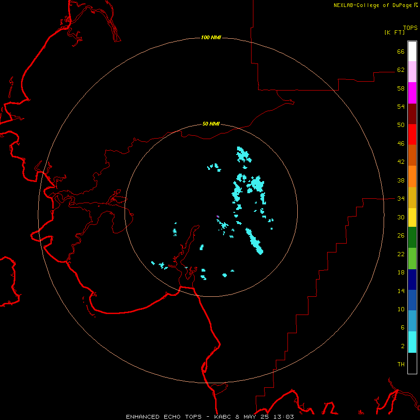420x420 pixels.
Task: Select the dark red legend swatch
Action: pyautogui.click(x=412, y=114)
